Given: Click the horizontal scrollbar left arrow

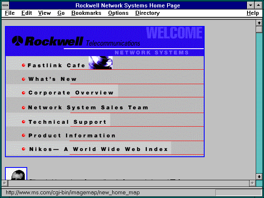Looking at the screenshot, I should click(x=5, y=183).
